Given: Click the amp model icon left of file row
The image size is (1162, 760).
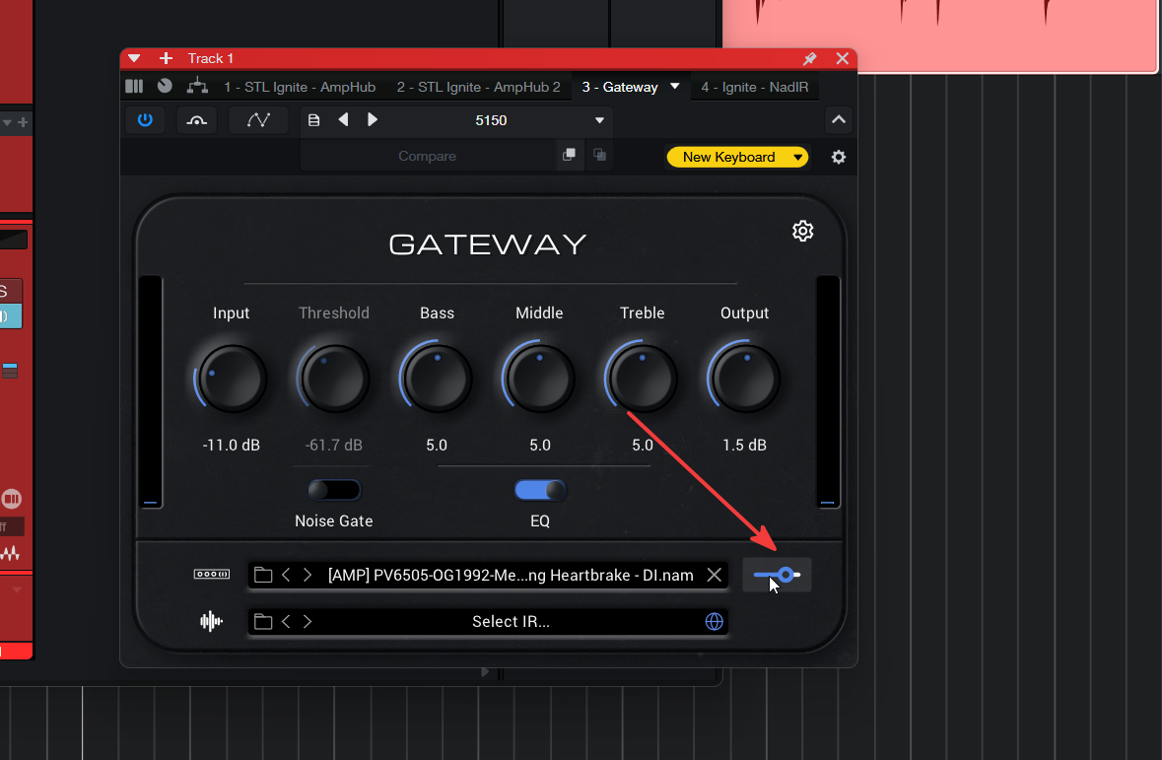Looking at the screenshot, I should pyautogui.click(x=212, y=574).
